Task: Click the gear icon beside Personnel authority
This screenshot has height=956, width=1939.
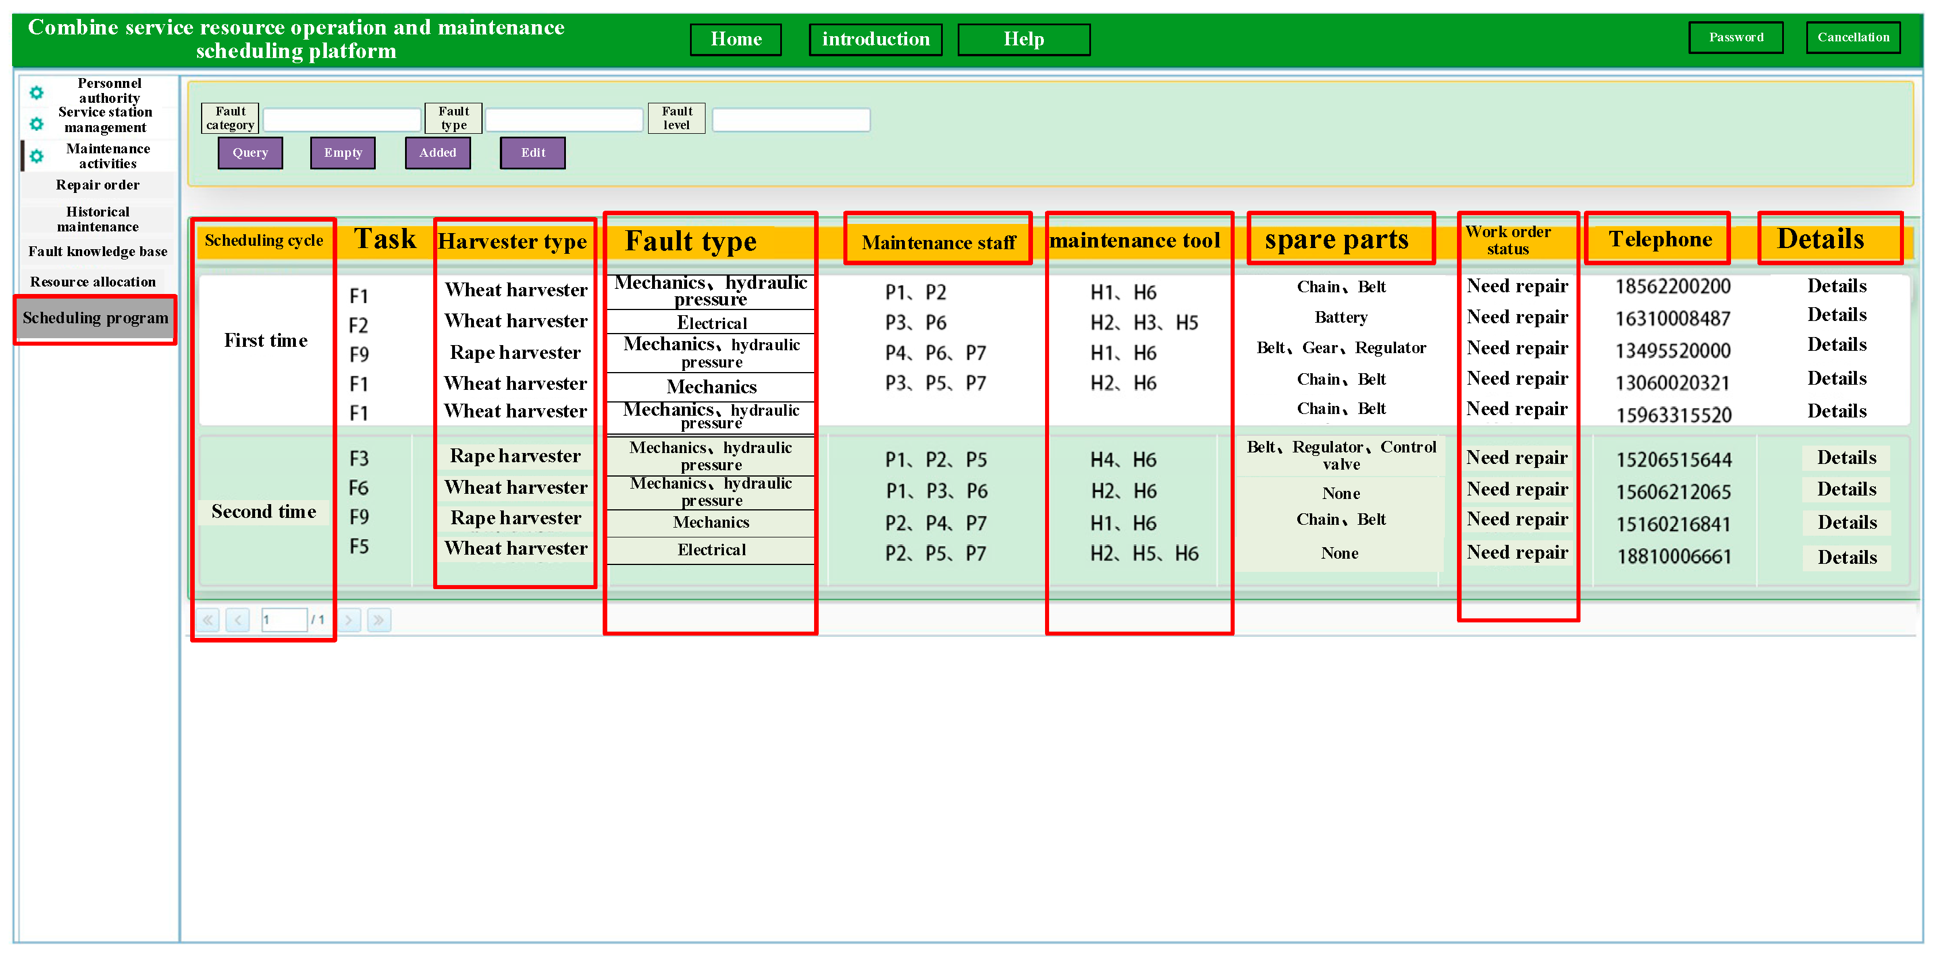Action: pos(36,92)
